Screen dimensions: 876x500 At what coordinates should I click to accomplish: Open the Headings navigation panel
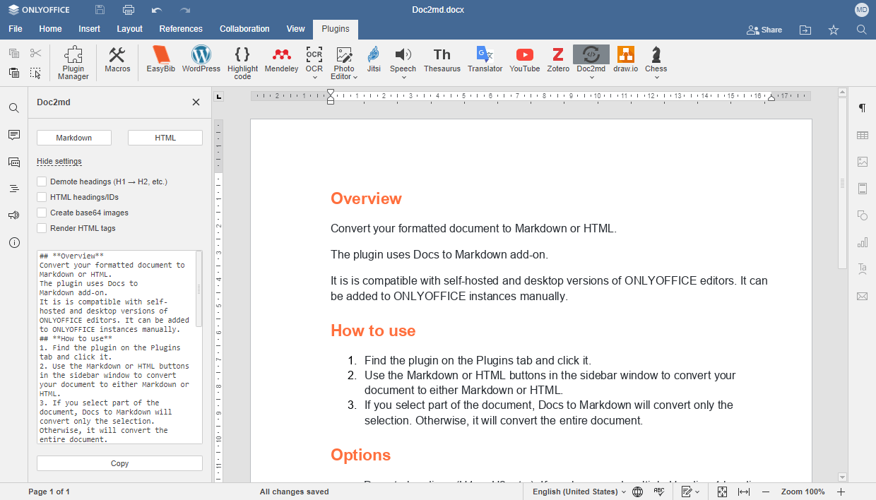[x=14, y=189]
